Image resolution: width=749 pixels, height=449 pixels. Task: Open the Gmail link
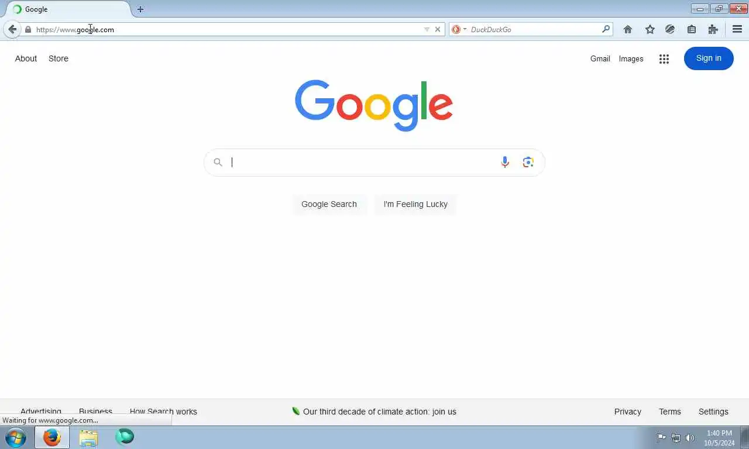coord(600,58)
